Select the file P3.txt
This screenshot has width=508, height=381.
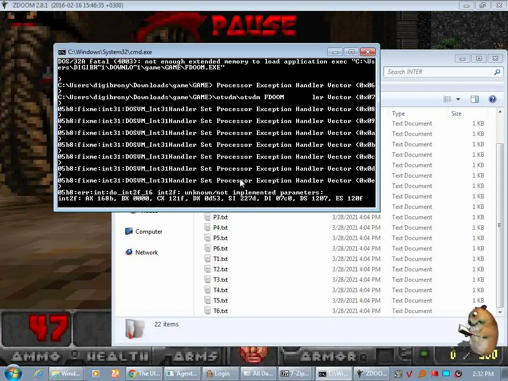pos(220,217)
